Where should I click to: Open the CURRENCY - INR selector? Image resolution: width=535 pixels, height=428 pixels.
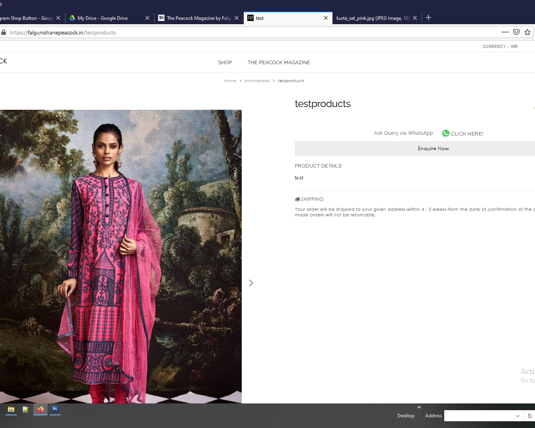coord(500,47)
